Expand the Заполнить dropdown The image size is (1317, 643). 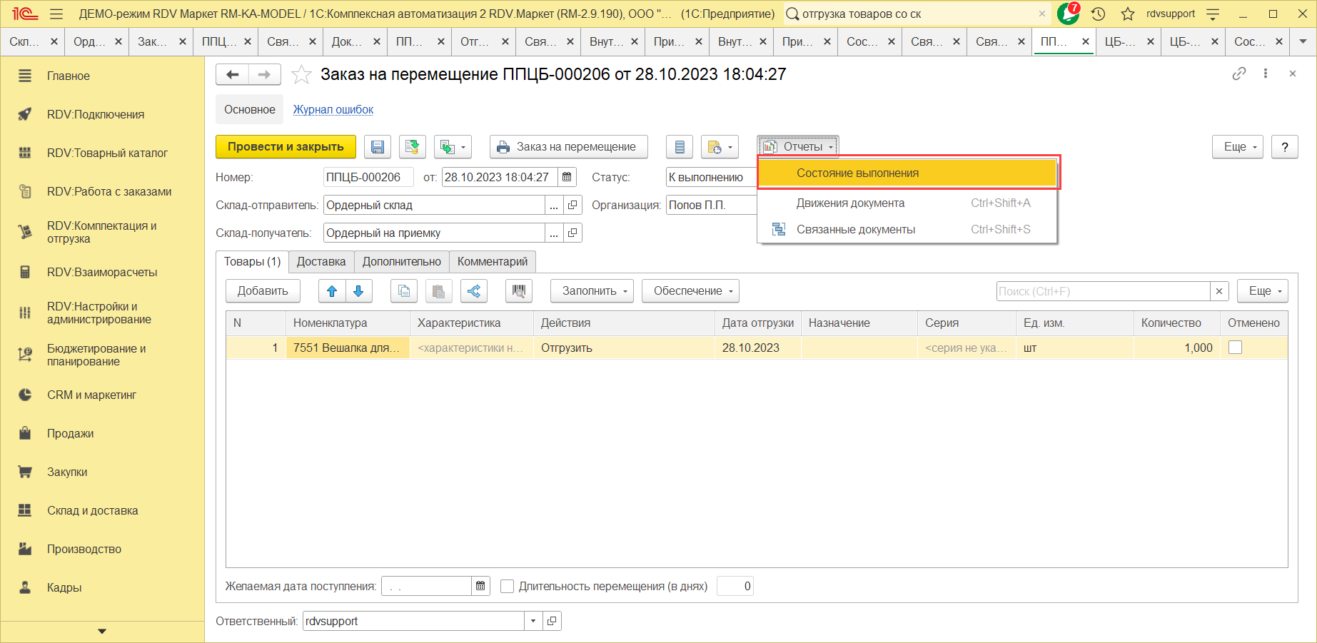coord(592,291)
